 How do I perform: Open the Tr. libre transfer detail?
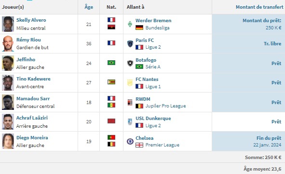[272, 43]
